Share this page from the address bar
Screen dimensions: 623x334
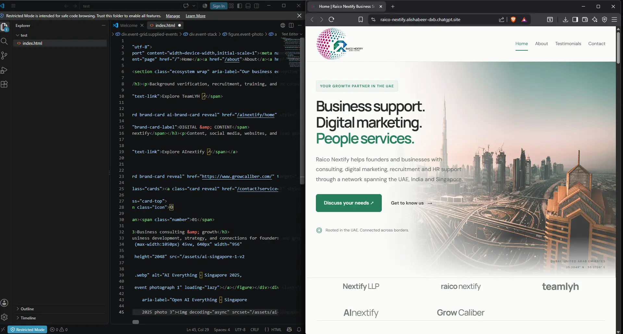click(502, 19)
